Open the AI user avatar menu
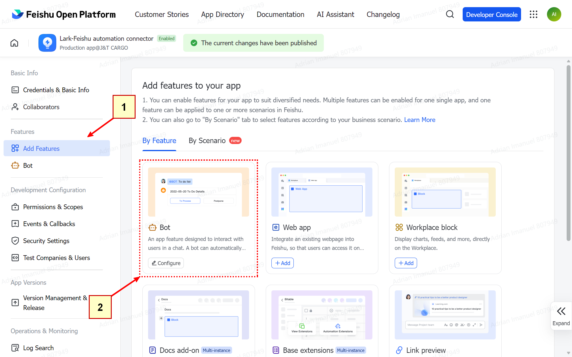Screen dimensions: 572x357 pos(554,14)
